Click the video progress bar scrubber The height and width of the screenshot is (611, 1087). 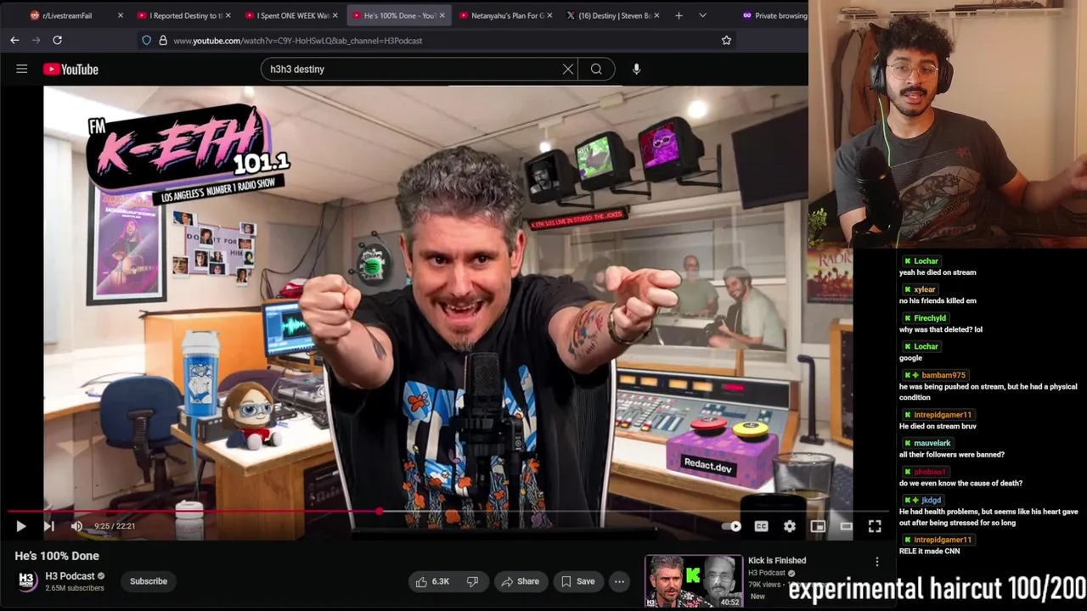pyautogui.click(x=379, y=512)
